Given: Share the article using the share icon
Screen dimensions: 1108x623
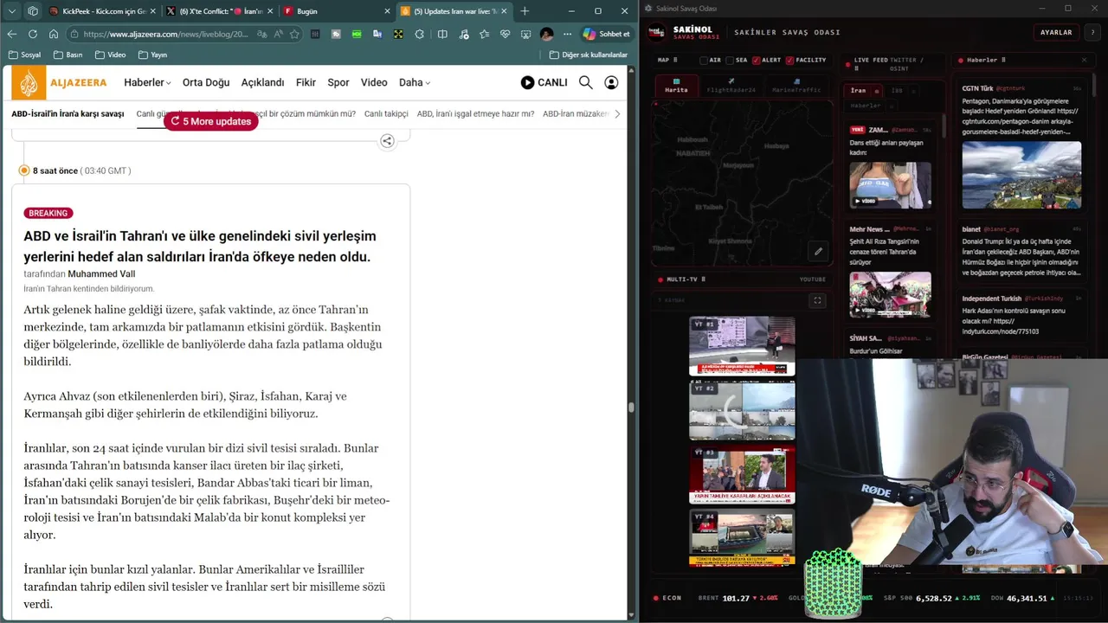Looking at the screenshot, I should point(387,141).
